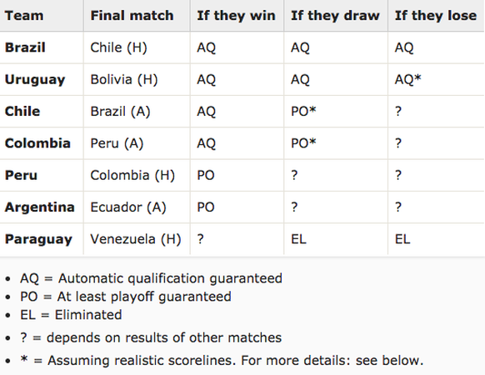Image resolution: width=485 pixels, height=375 pixels.
Task: Click the Bolivia (H) match cell
Action: (124, 79)
